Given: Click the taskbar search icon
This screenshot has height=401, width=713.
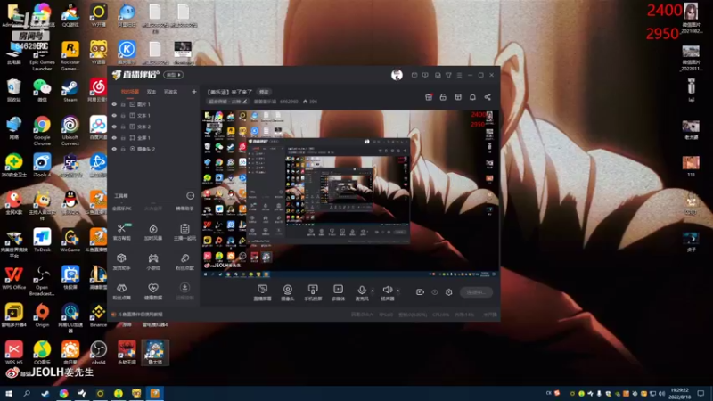Looking at the screenshot, I should coord(27,393).
